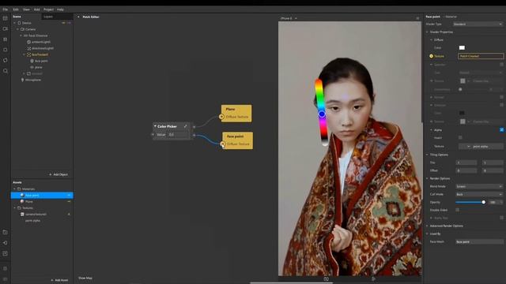Click the search magnifier icon in left toolbar
The width and height of the screenshot is (506, 284).
(6, 71)
